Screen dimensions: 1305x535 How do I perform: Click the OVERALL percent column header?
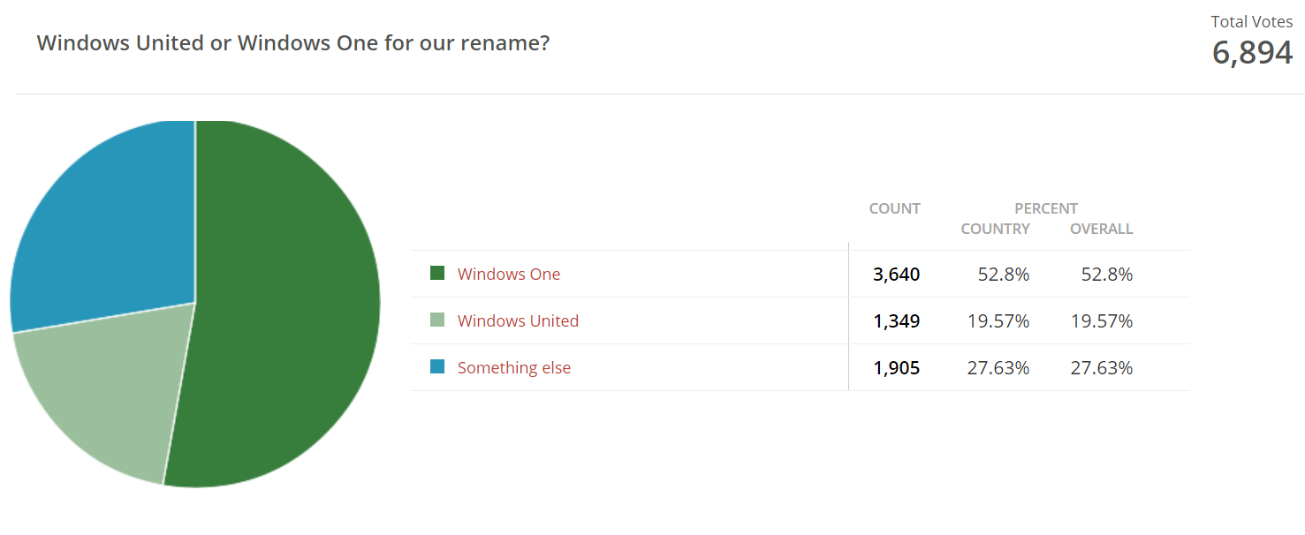click(x=1102, y=230)
